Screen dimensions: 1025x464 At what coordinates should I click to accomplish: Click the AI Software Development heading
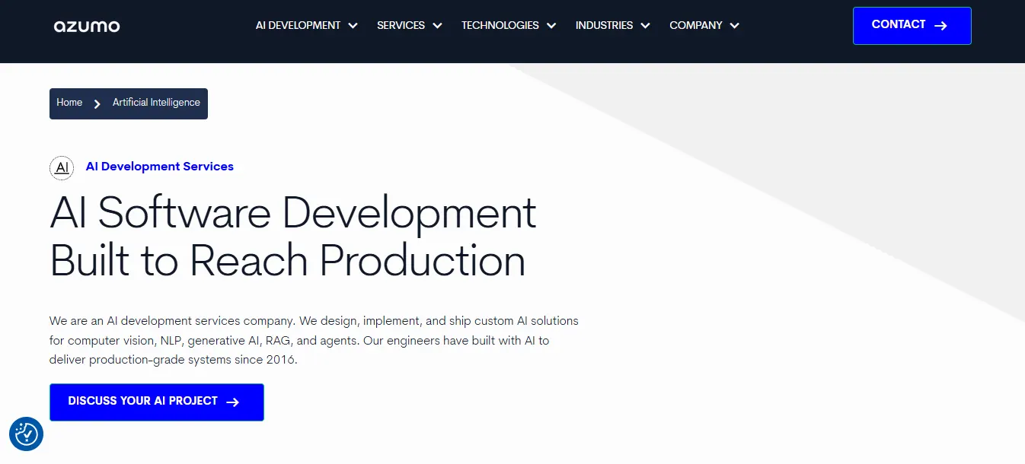pyautogui.click(x=293, y=237)
